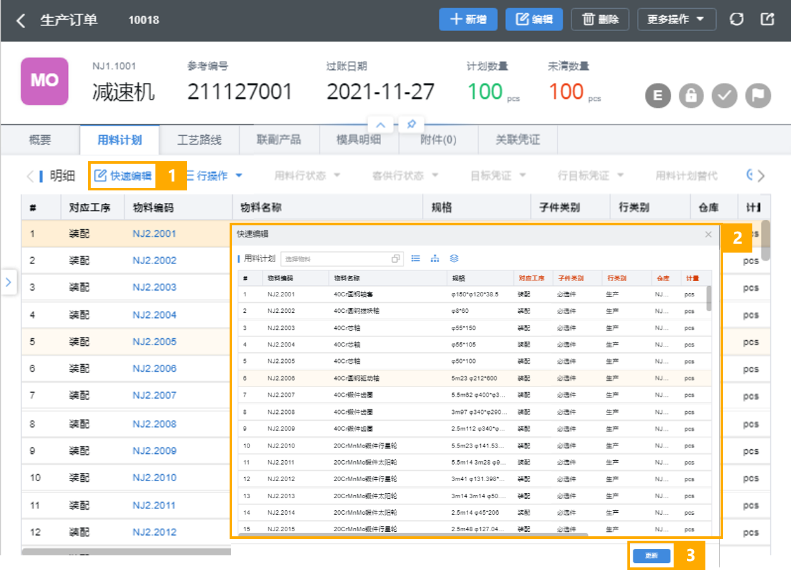
Task: Click NJ2.2010 cell in dialog table
Action: pyautogui.click(x=281, y=446)
